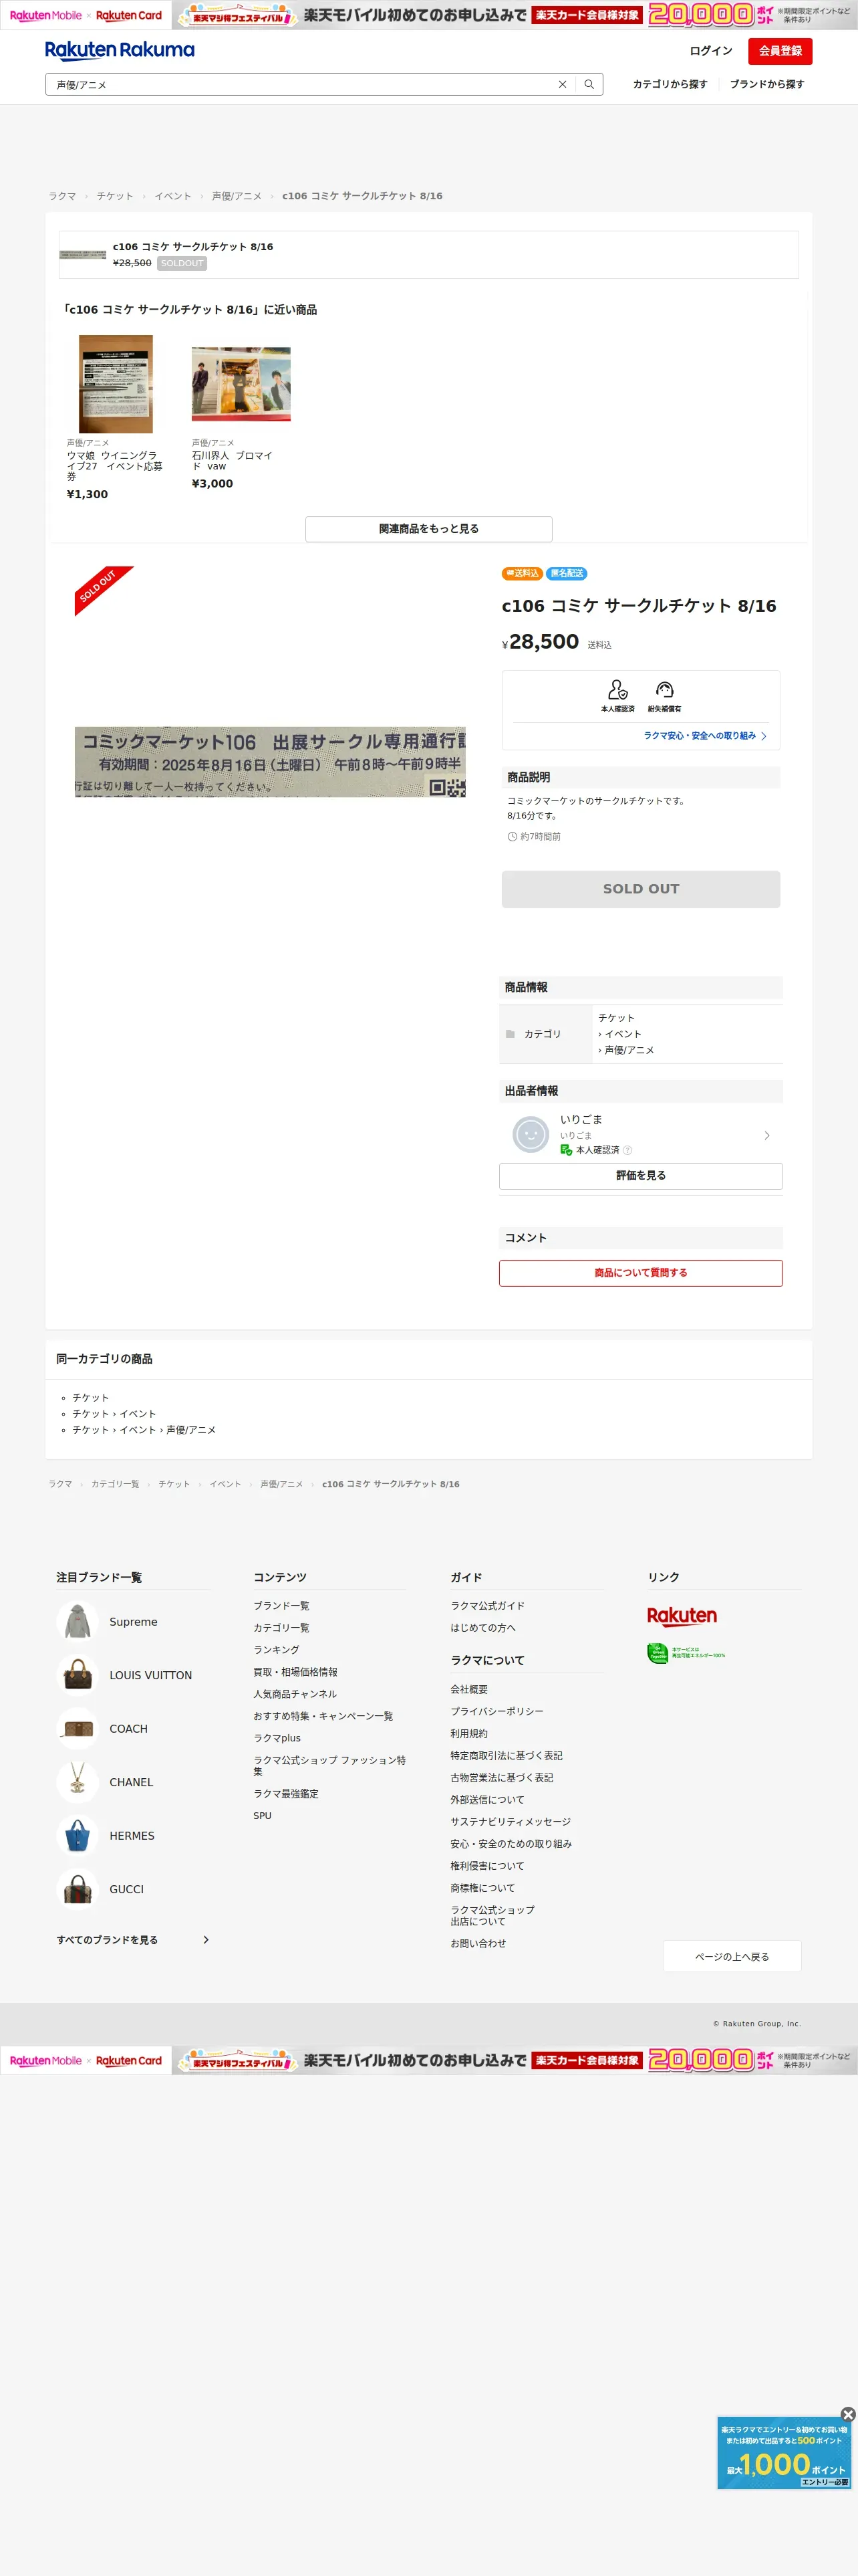
Task: Click the Rakuten logo in the link section
Action: (682, 1616)
